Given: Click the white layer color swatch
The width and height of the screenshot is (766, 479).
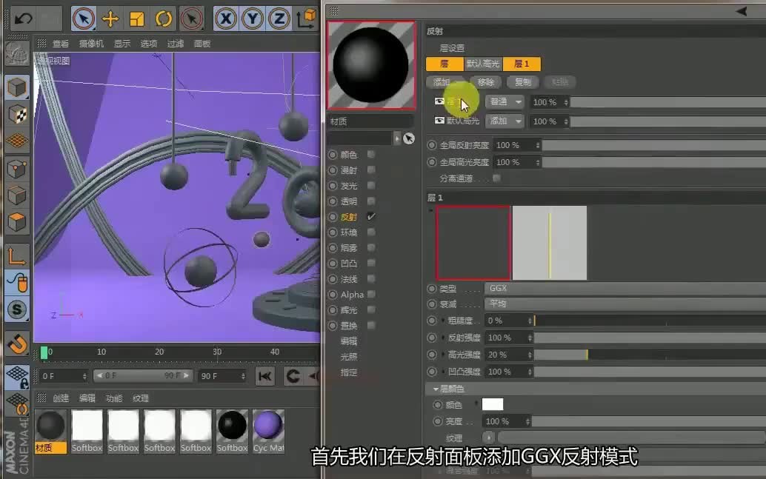Looking at the screenshot, I should [x=493, y=404].
